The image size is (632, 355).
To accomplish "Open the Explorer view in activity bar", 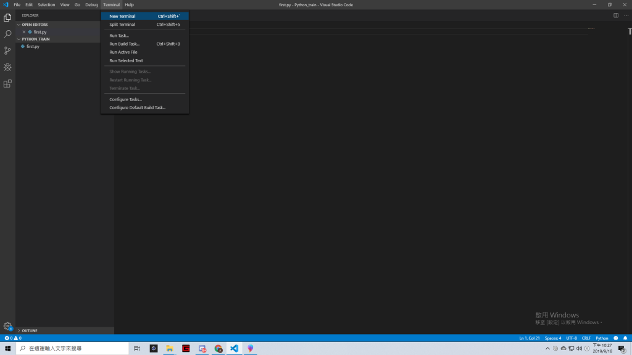I will [x=7, y=18].
